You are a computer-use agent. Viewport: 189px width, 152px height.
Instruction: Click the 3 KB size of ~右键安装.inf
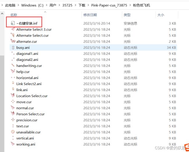coord(172,23)
